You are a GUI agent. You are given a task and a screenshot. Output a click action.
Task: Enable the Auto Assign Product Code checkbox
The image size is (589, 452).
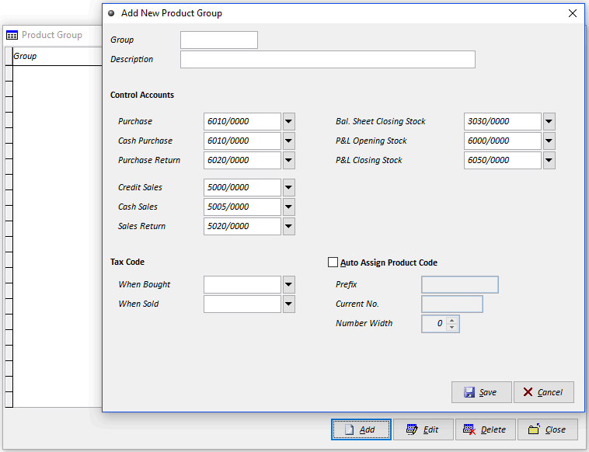click(333, 262)
